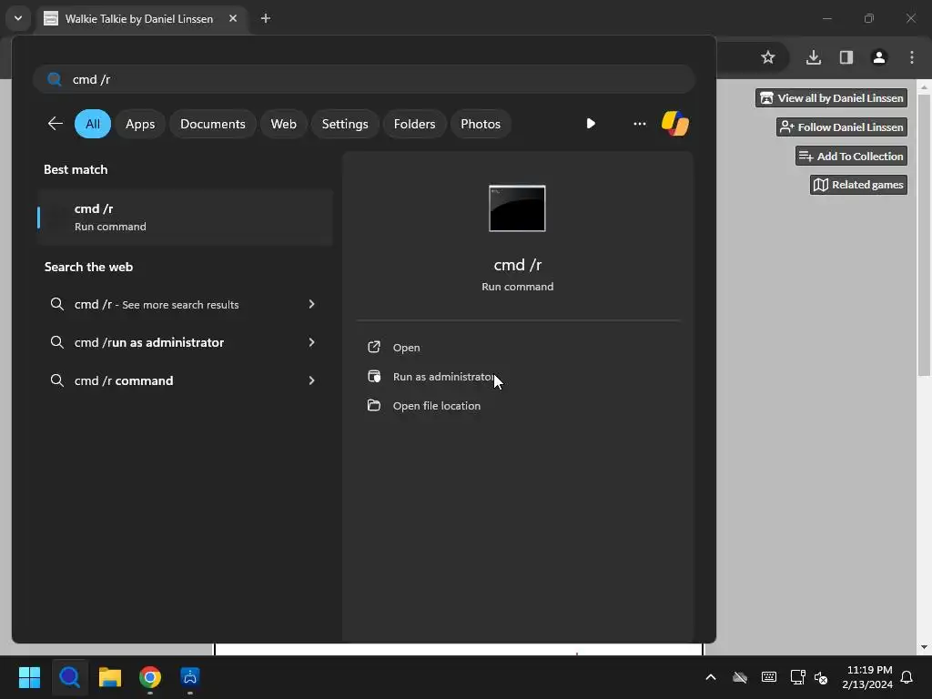
Task: Switch to the Folders filter
Action: point(414,124)
